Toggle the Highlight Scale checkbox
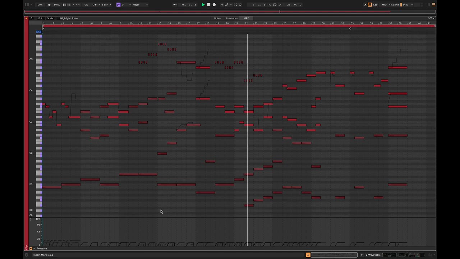 [x=58, y=18]
